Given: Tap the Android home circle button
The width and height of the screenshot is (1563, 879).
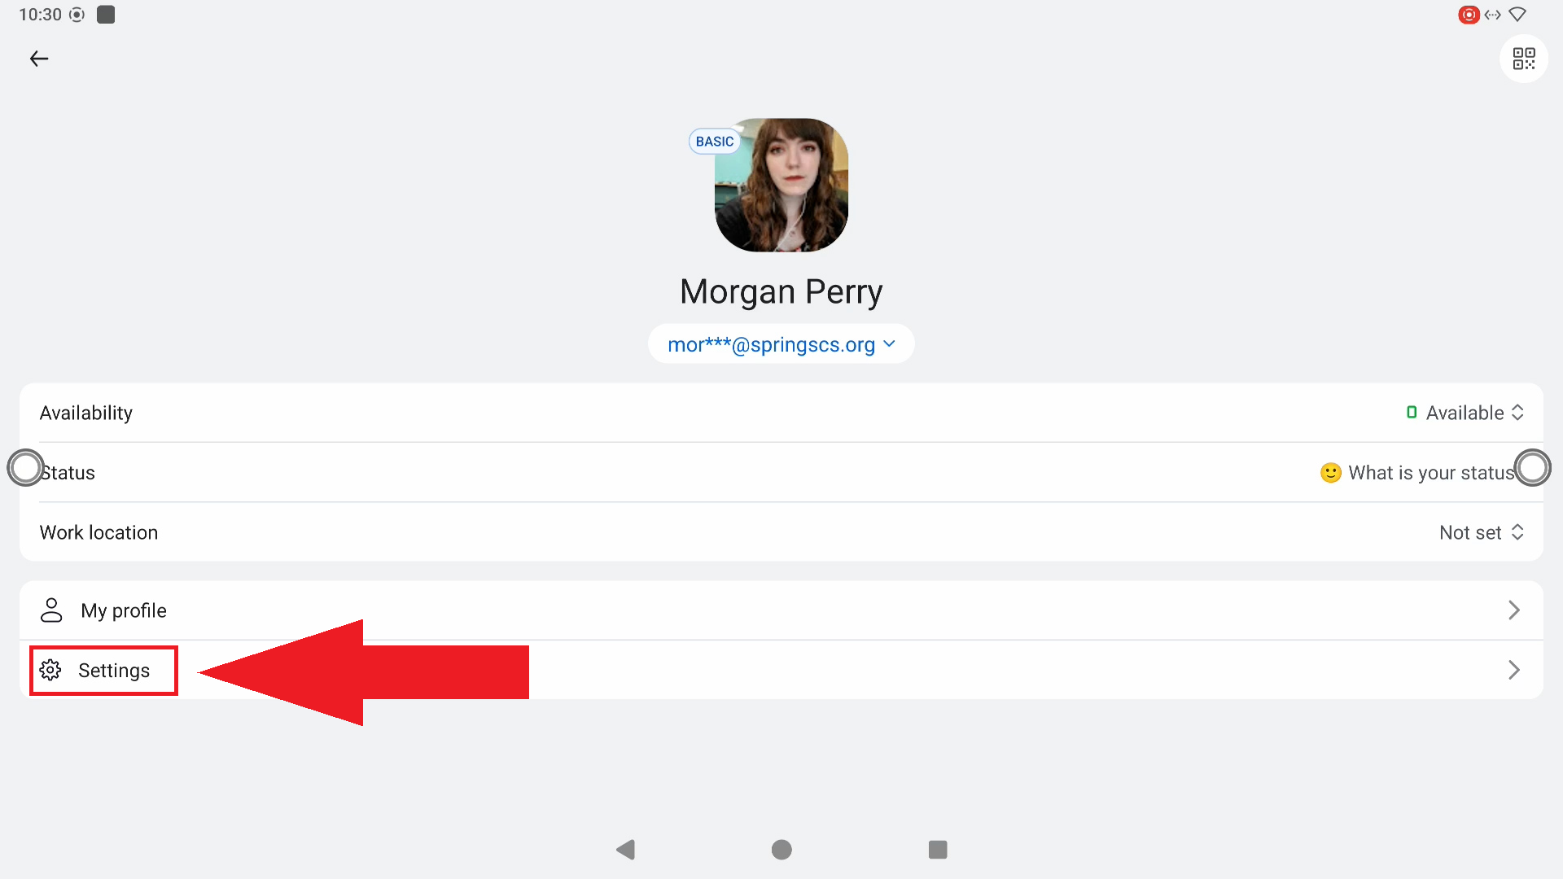Looking at the screenshot, I should [781, 850].
